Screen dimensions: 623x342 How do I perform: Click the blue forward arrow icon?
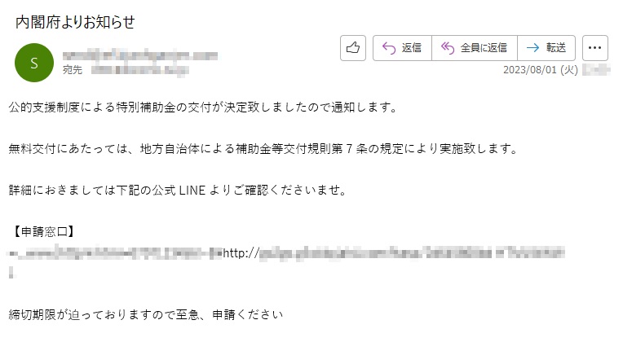pos(532,48)
